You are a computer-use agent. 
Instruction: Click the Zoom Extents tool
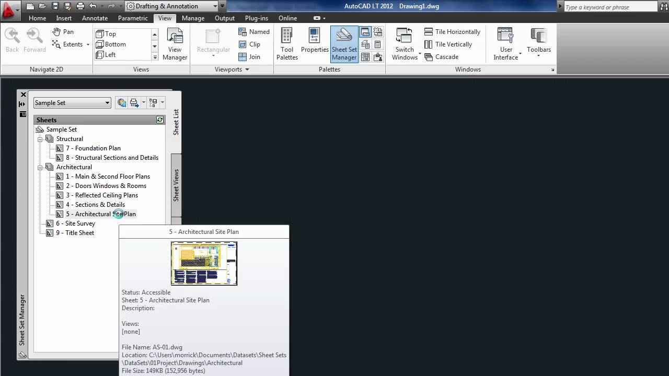click(67, 44)
